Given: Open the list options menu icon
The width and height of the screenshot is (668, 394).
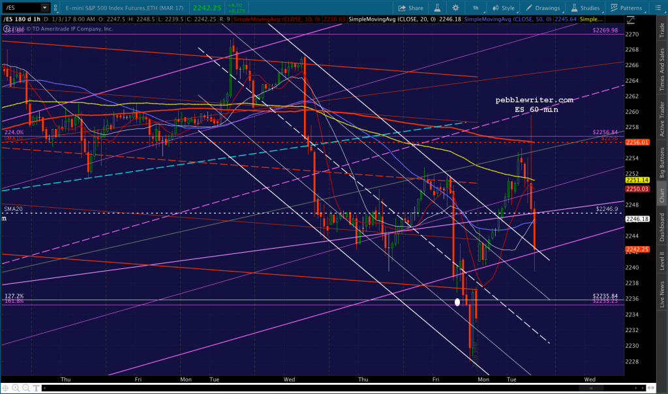Looking at the screenshot, I should pyautogui.click(x=658, y=8).
